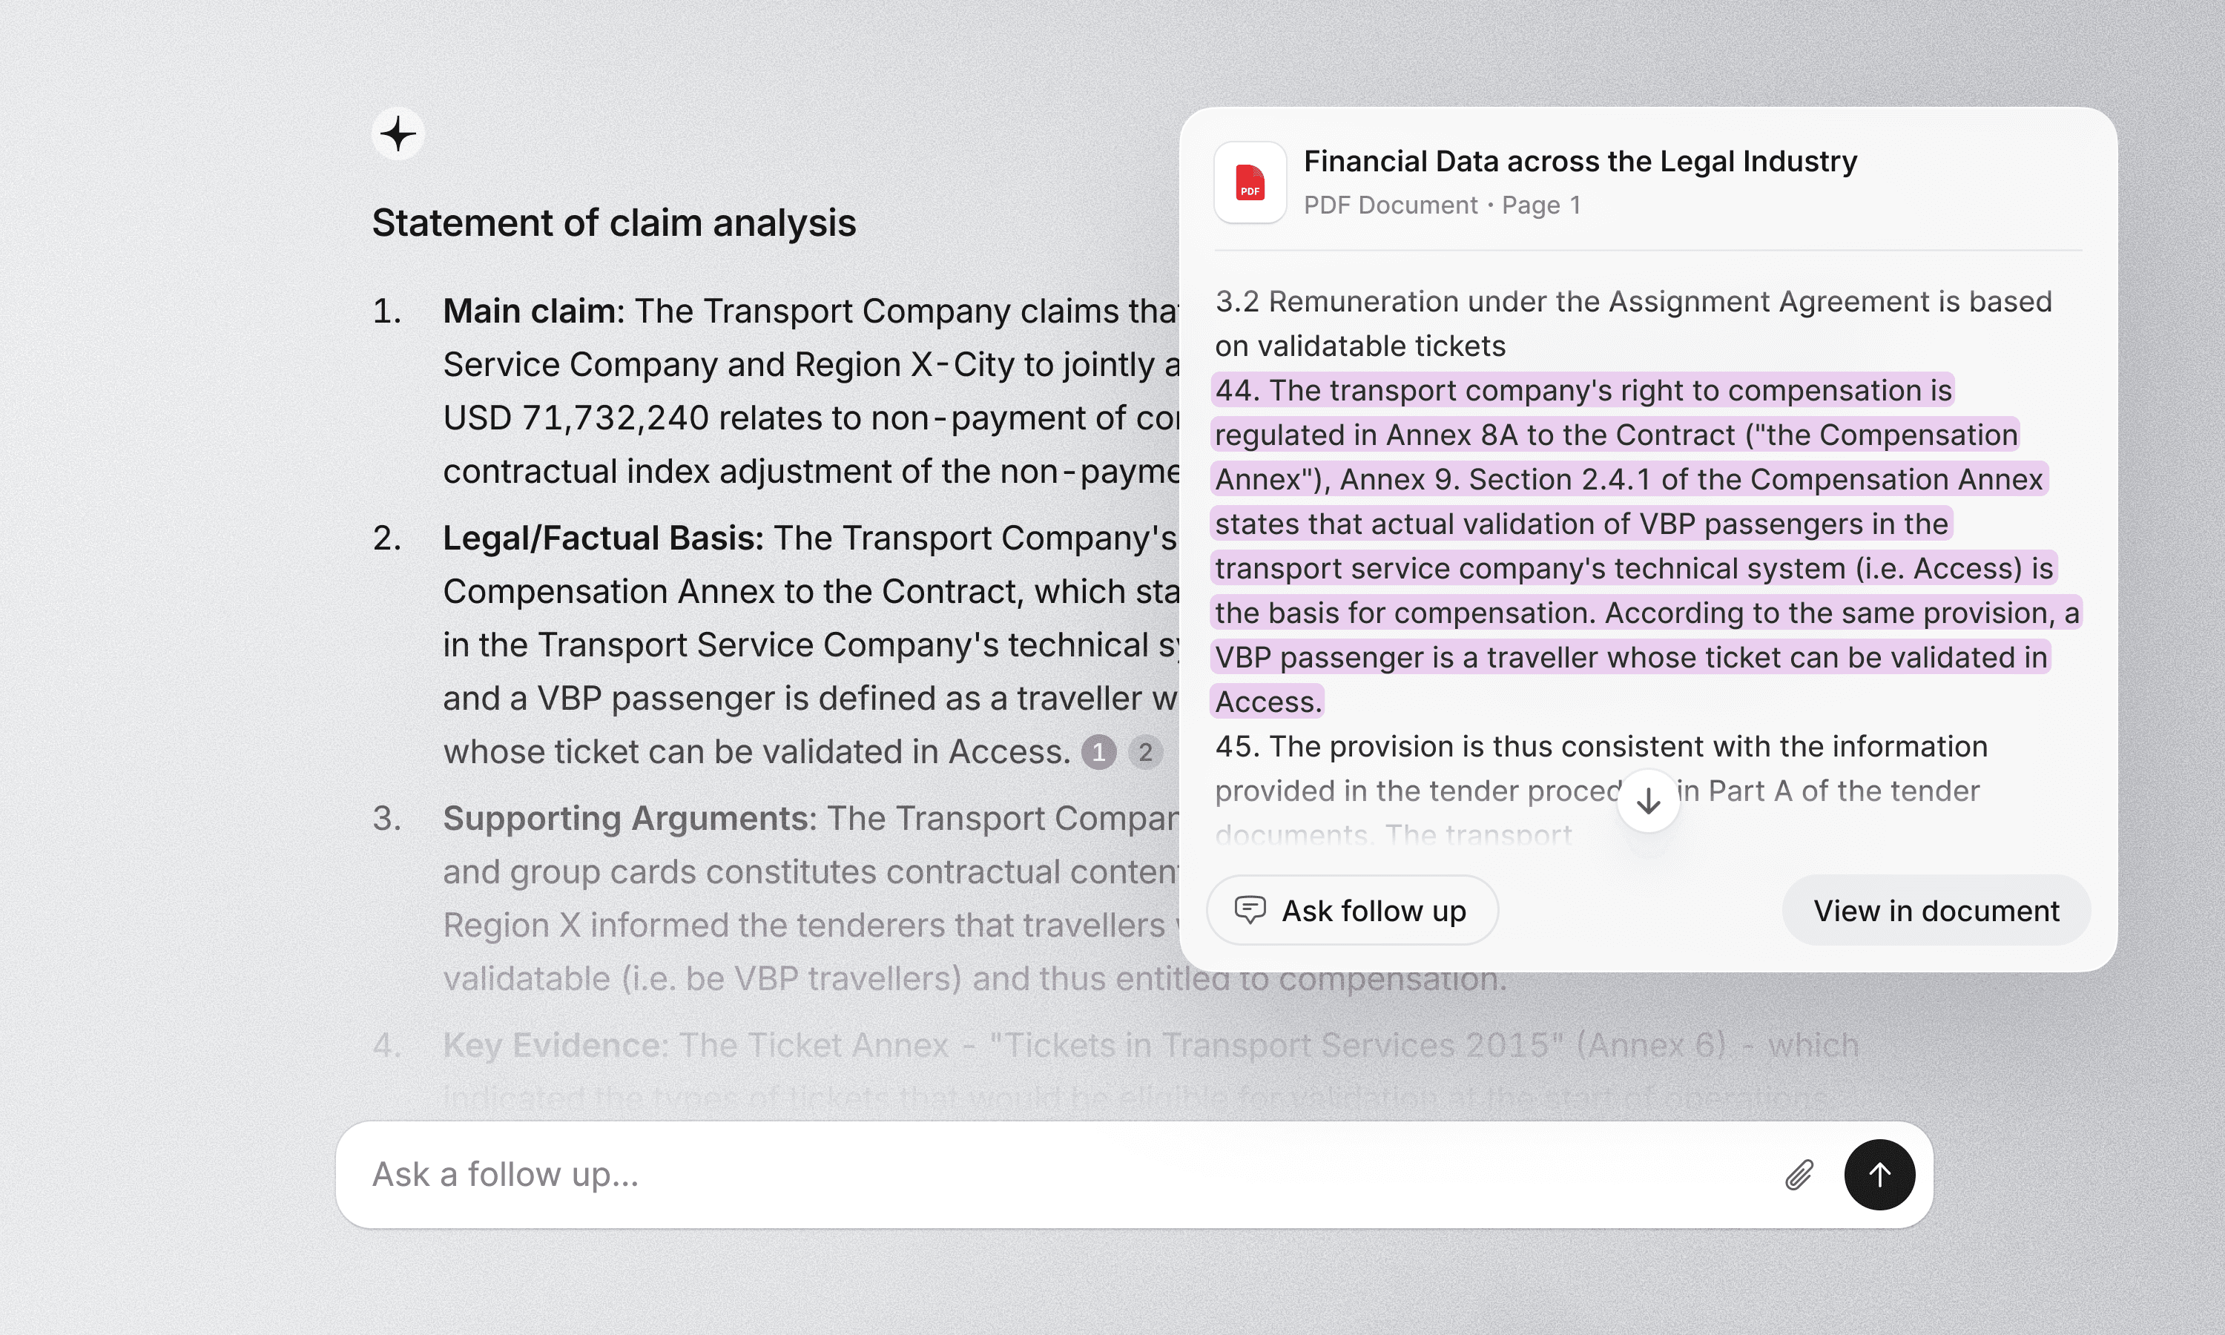
Task: Click the 'Statement of claim analysis' heading
Action: click(x=614, y=223)
